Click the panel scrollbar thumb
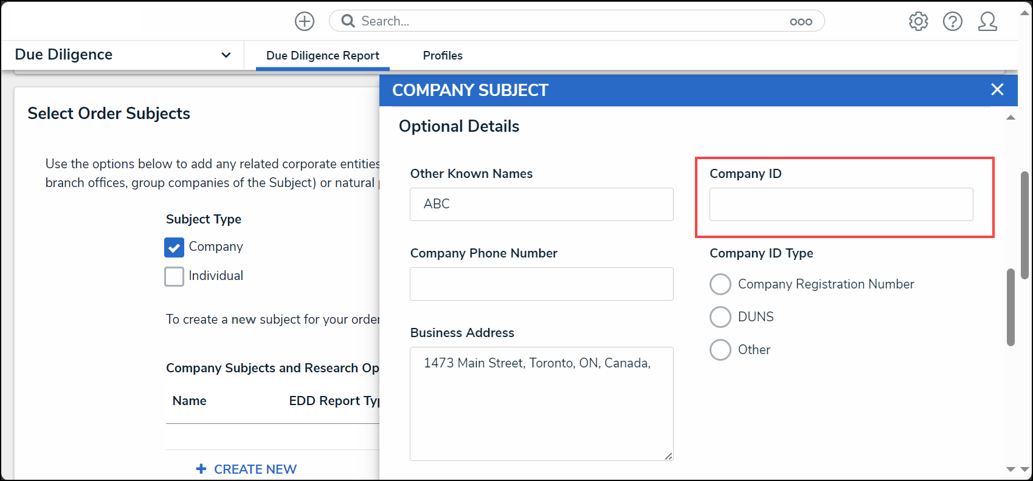The height and width of the screenshot is (481, 1033). click(1011, 307)
